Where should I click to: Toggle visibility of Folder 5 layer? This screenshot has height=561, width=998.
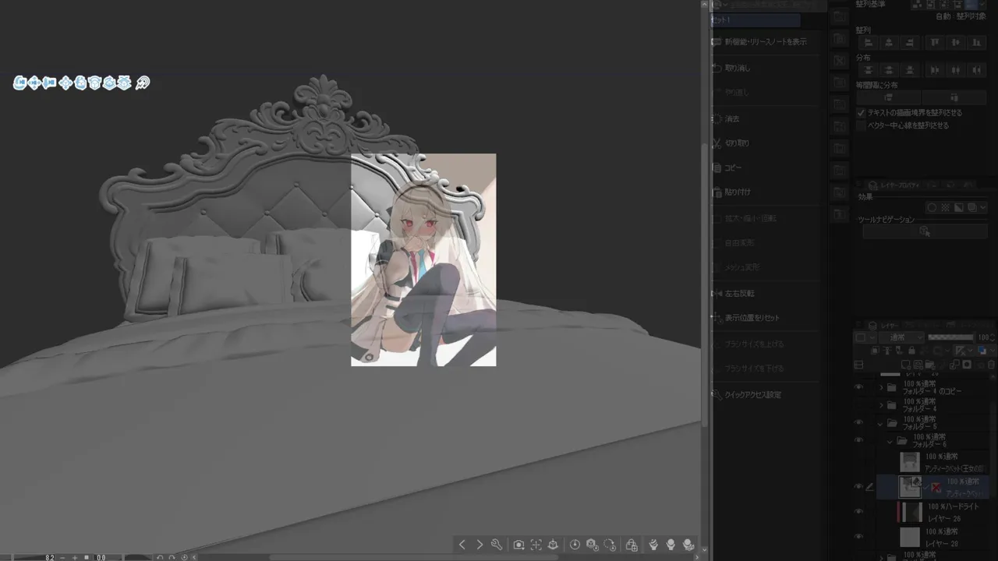coord(859,422)
